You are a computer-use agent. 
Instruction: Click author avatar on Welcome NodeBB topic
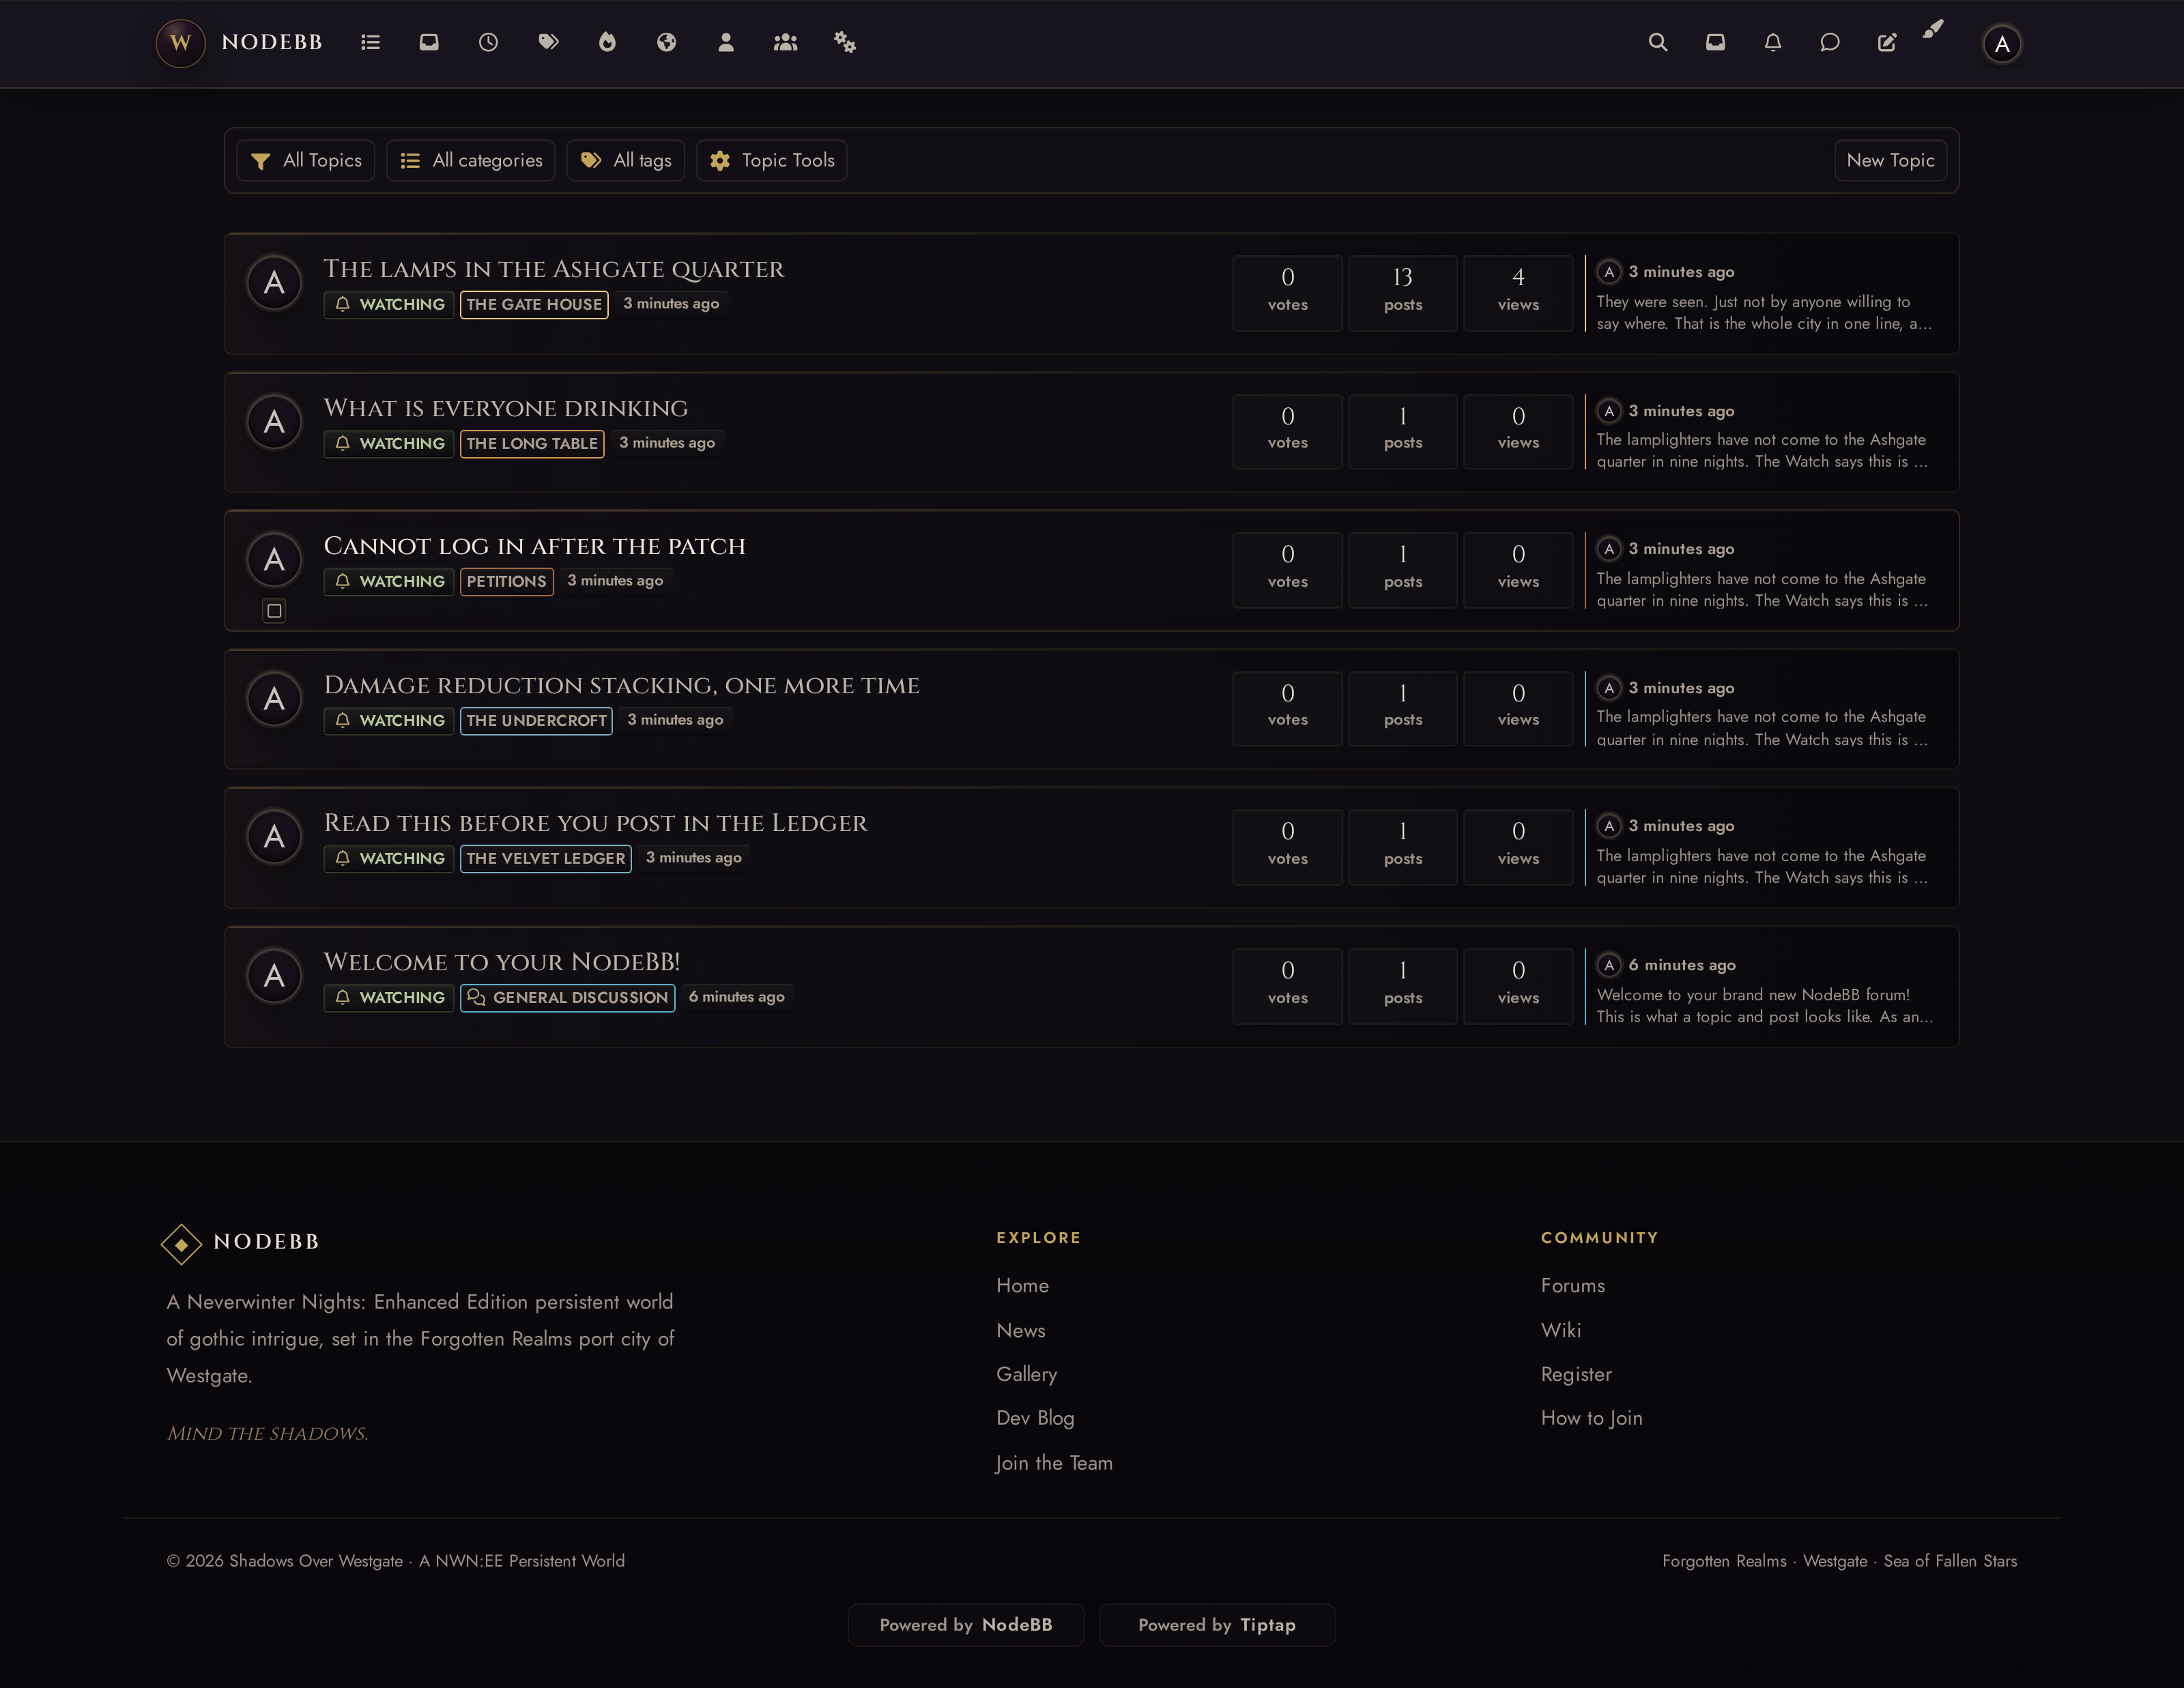[274, 976]
